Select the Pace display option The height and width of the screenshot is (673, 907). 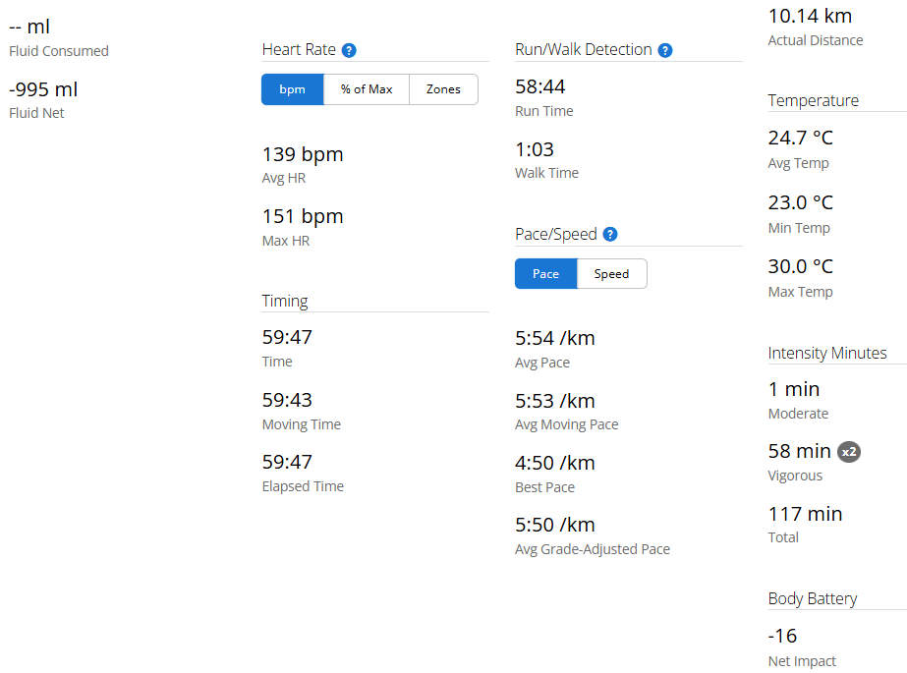pos(545,274)
